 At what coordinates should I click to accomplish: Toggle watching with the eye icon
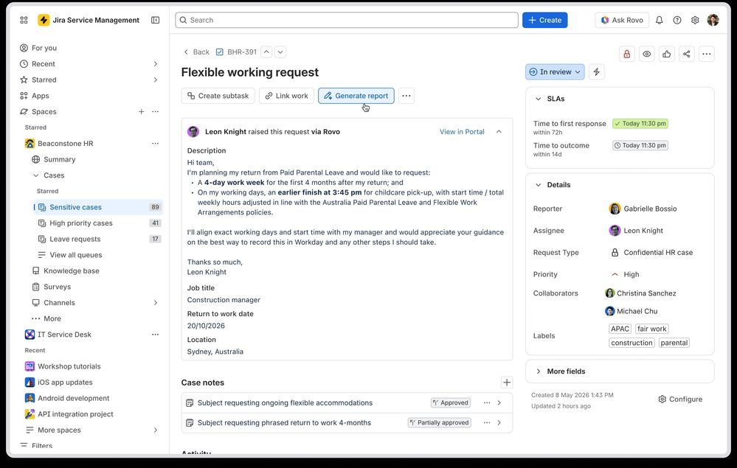[x=647, y=54]
